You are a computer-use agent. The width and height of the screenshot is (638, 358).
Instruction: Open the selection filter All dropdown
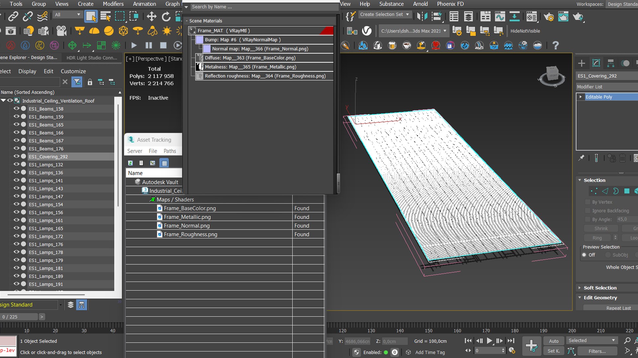click(67, 15)
